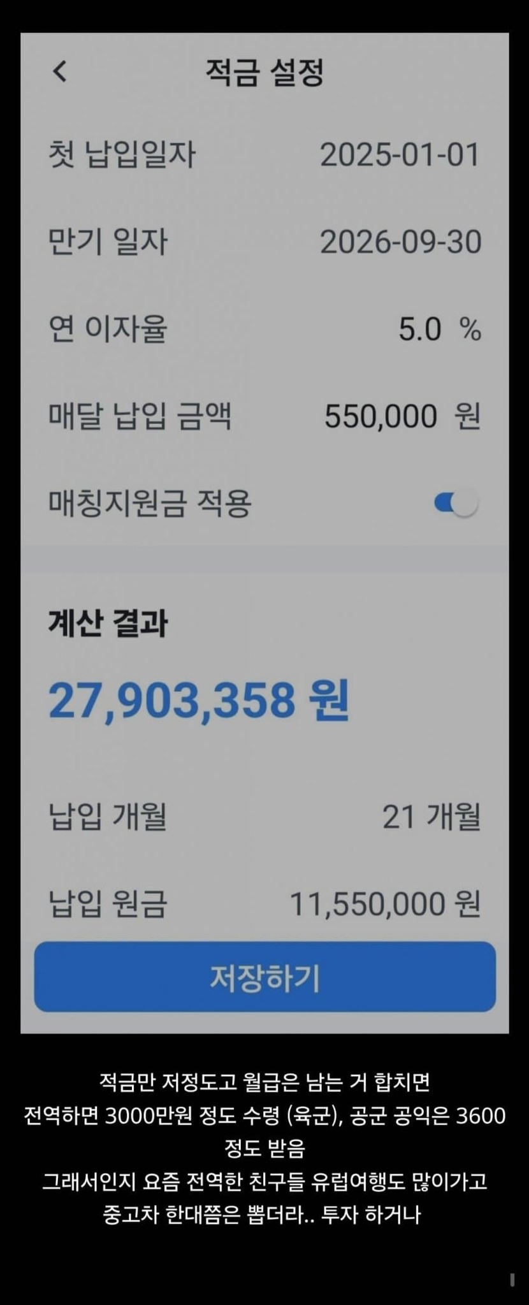The width and height of the screenshot is (529, 1305).
Task: Tap the 첫 납입일자 label
Action: click(x=122, y=155)
